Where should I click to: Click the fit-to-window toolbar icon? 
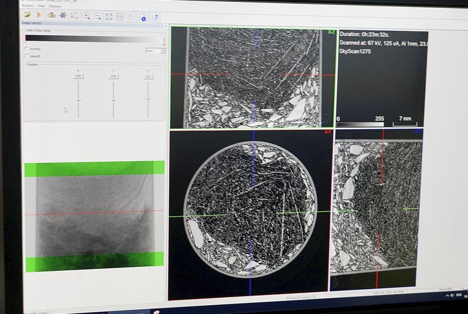point(109,17)
